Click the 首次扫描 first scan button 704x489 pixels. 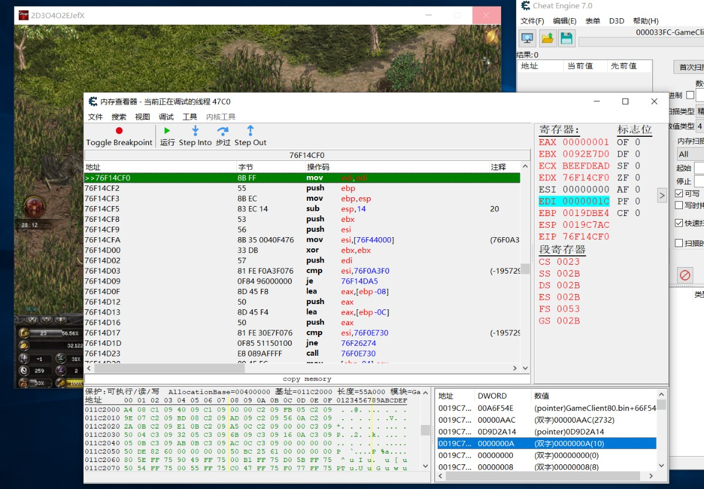pyautogui.click(x=690, y=67)
